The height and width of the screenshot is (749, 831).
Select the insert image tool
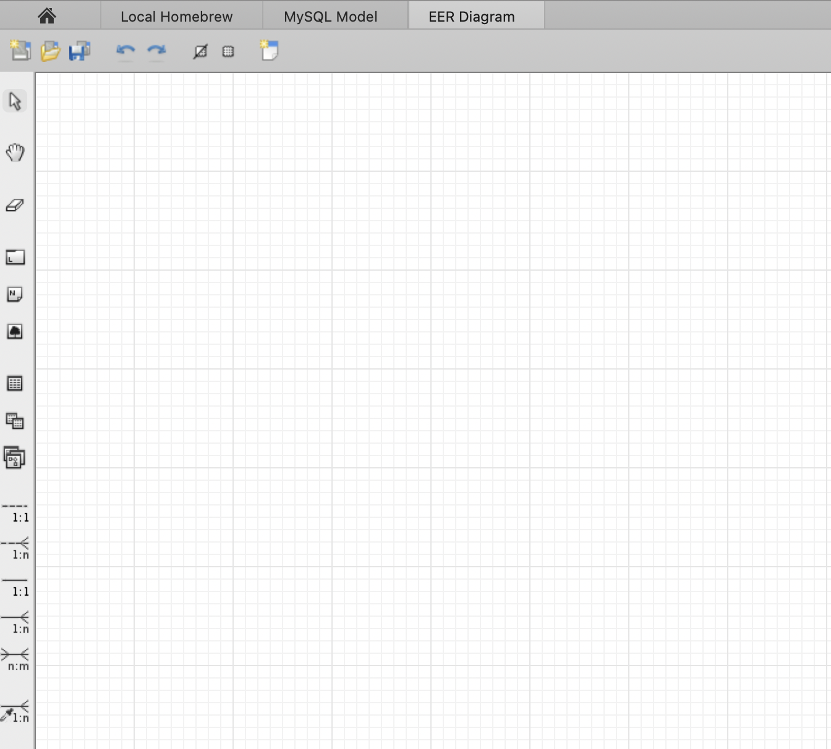(x=15, y=332)
